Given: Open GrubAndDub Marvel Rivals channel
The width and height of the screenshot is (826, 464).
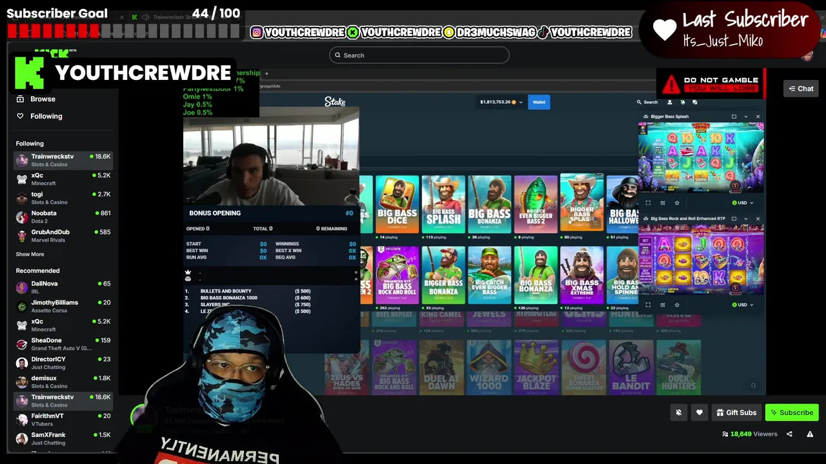Looking at the screenshot, I should click(x=63, y=235).
